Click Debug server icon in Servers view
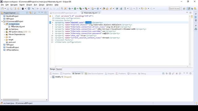Image resolution: width=198 pixels, height=111 pixels. pyautogui.click(x=167, y=73)
